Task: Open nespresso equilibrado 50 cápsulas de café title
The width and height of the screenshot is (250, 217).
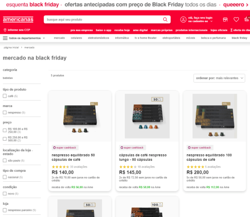Action: (x=73, y=157)
